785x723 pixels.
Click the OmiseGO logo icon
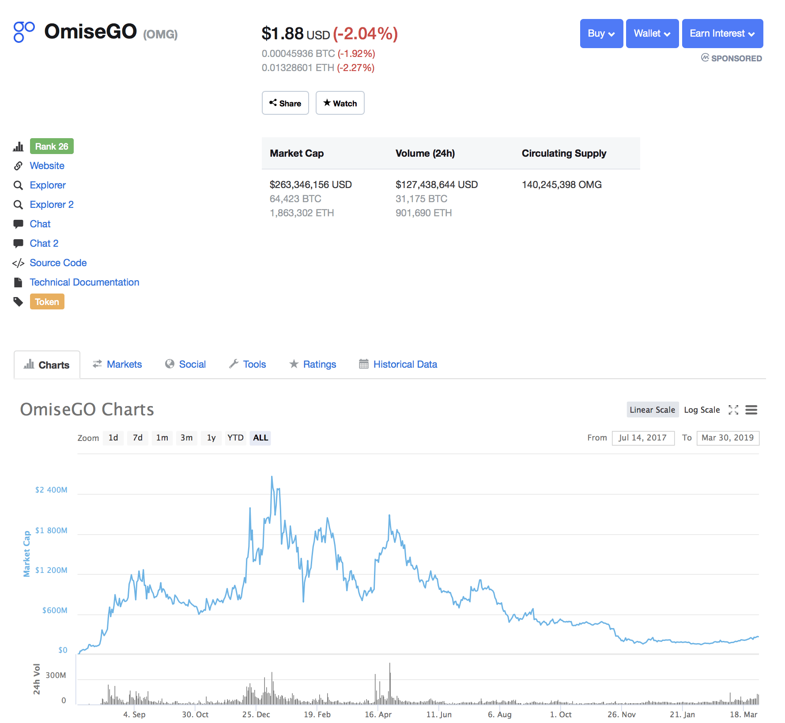24,32
